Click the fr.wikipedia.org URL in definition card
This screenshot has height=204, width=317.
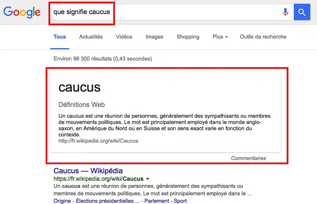point(98,141)
